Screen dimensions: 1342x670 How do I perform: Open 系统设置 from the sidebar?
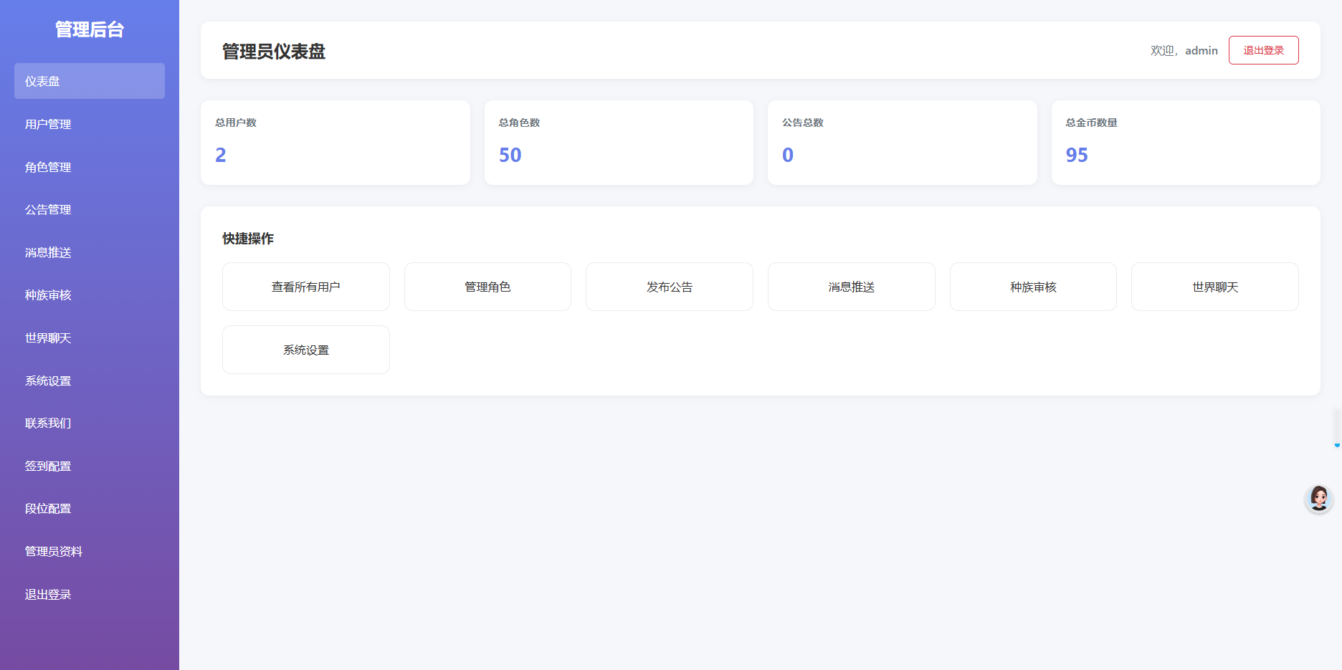click(x=90, y=381)
